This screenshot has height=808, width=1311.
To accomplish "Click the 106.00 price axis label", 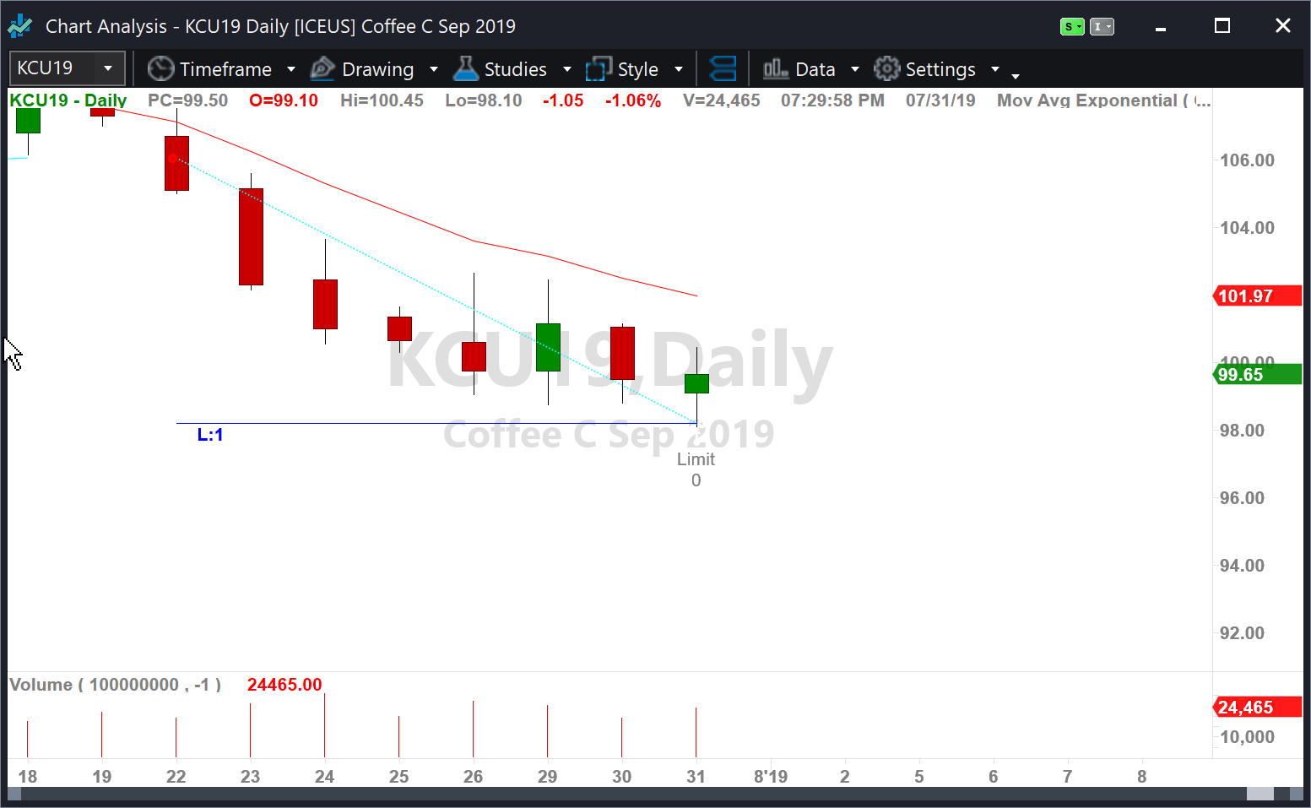I will 1247,160.
